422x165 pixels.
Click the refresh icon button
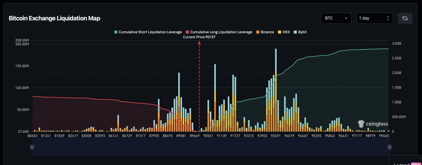pos(405,18)
